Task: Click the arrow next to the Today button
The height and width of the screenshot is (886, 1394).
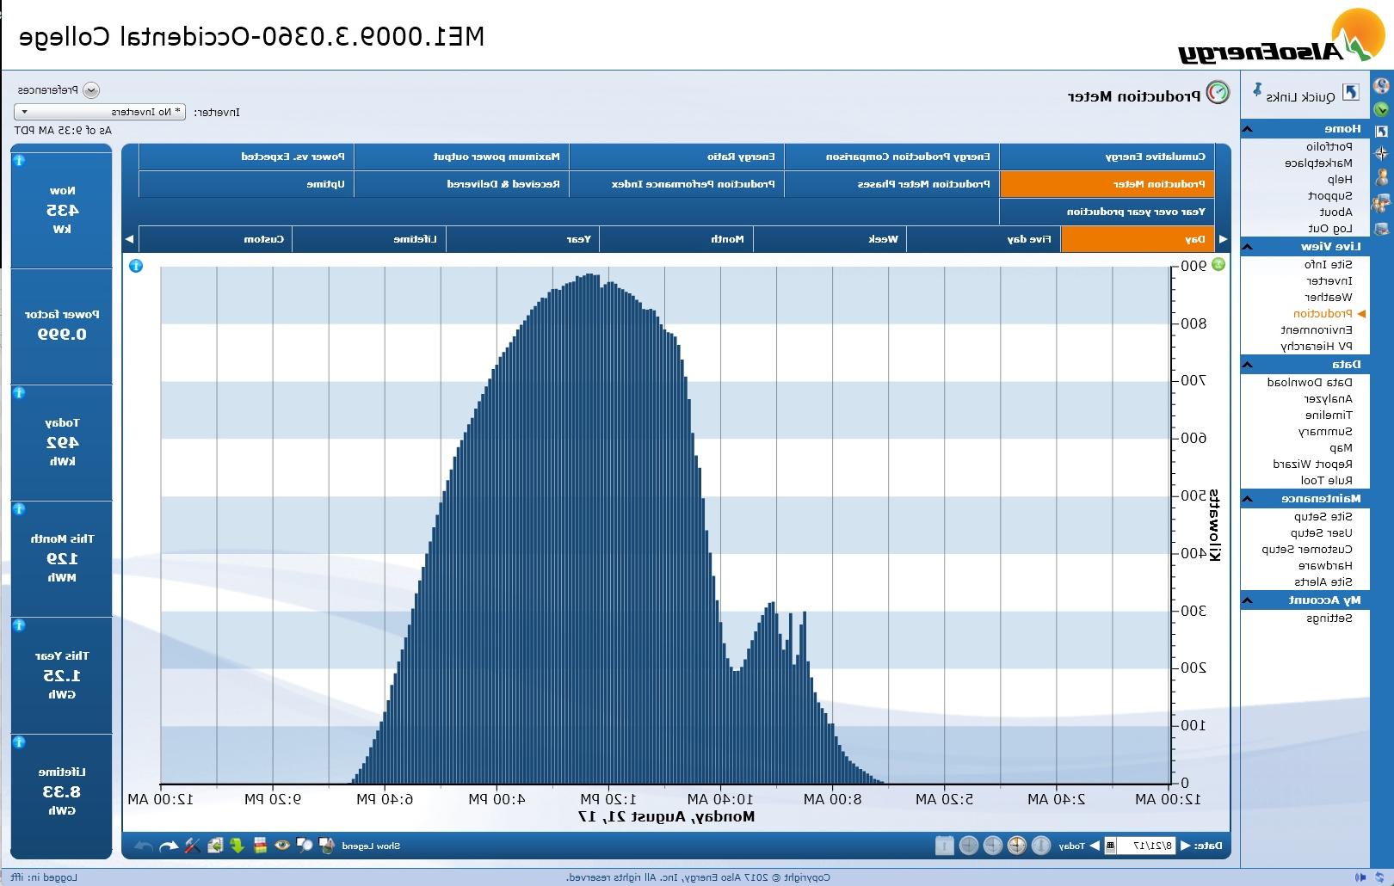Action: point(1095,846)
